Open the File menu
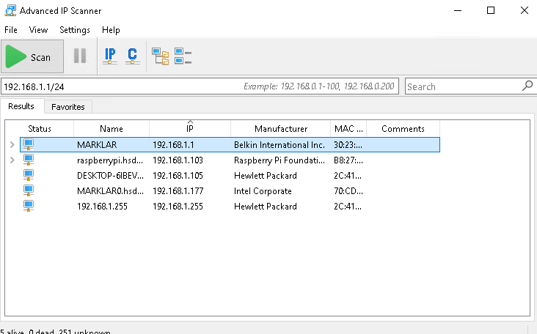This screenshot has width=537, height=334. point(11,30)
